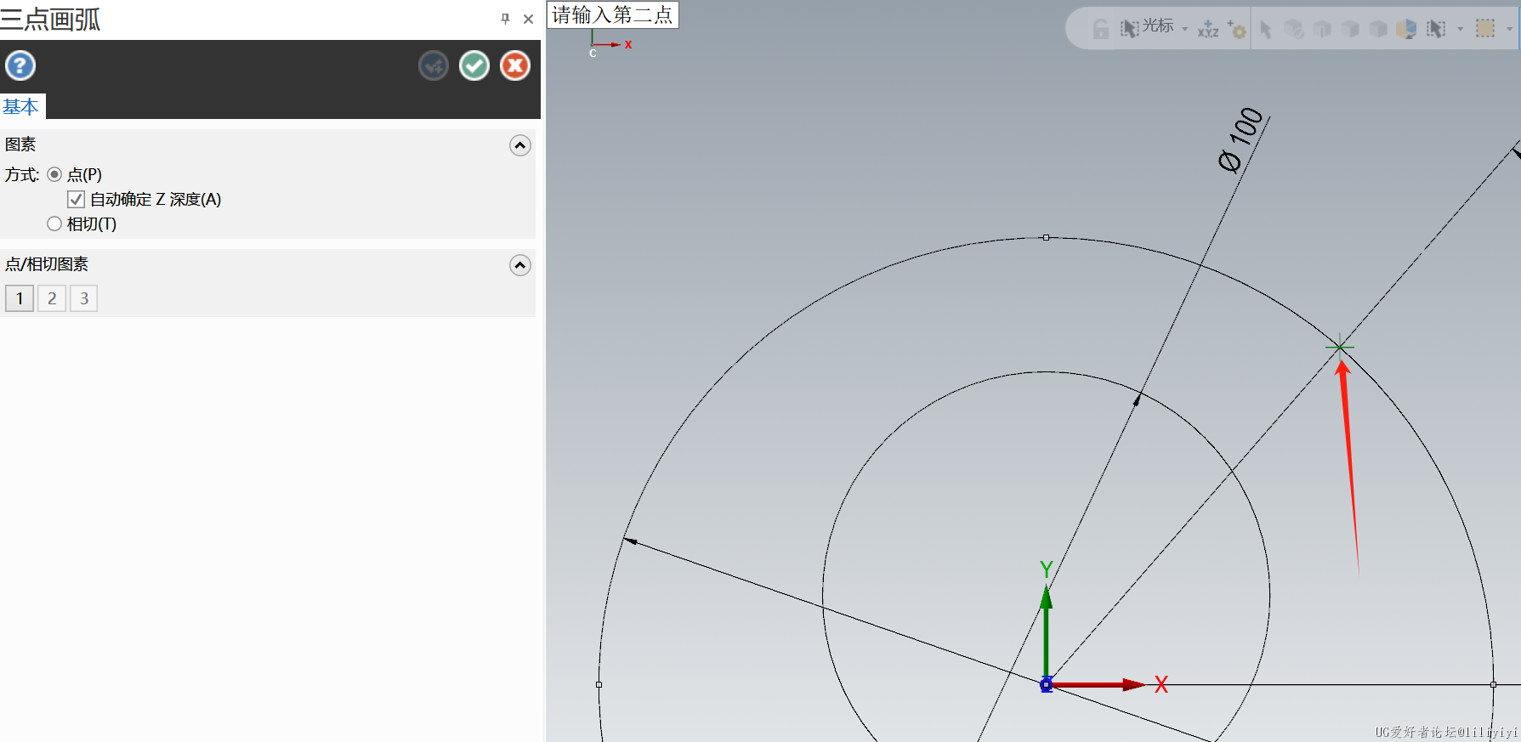Screen dimensions: 1521x742
Task: Click top quadrant point of the outer circle
Action: tap(1046, 238)
